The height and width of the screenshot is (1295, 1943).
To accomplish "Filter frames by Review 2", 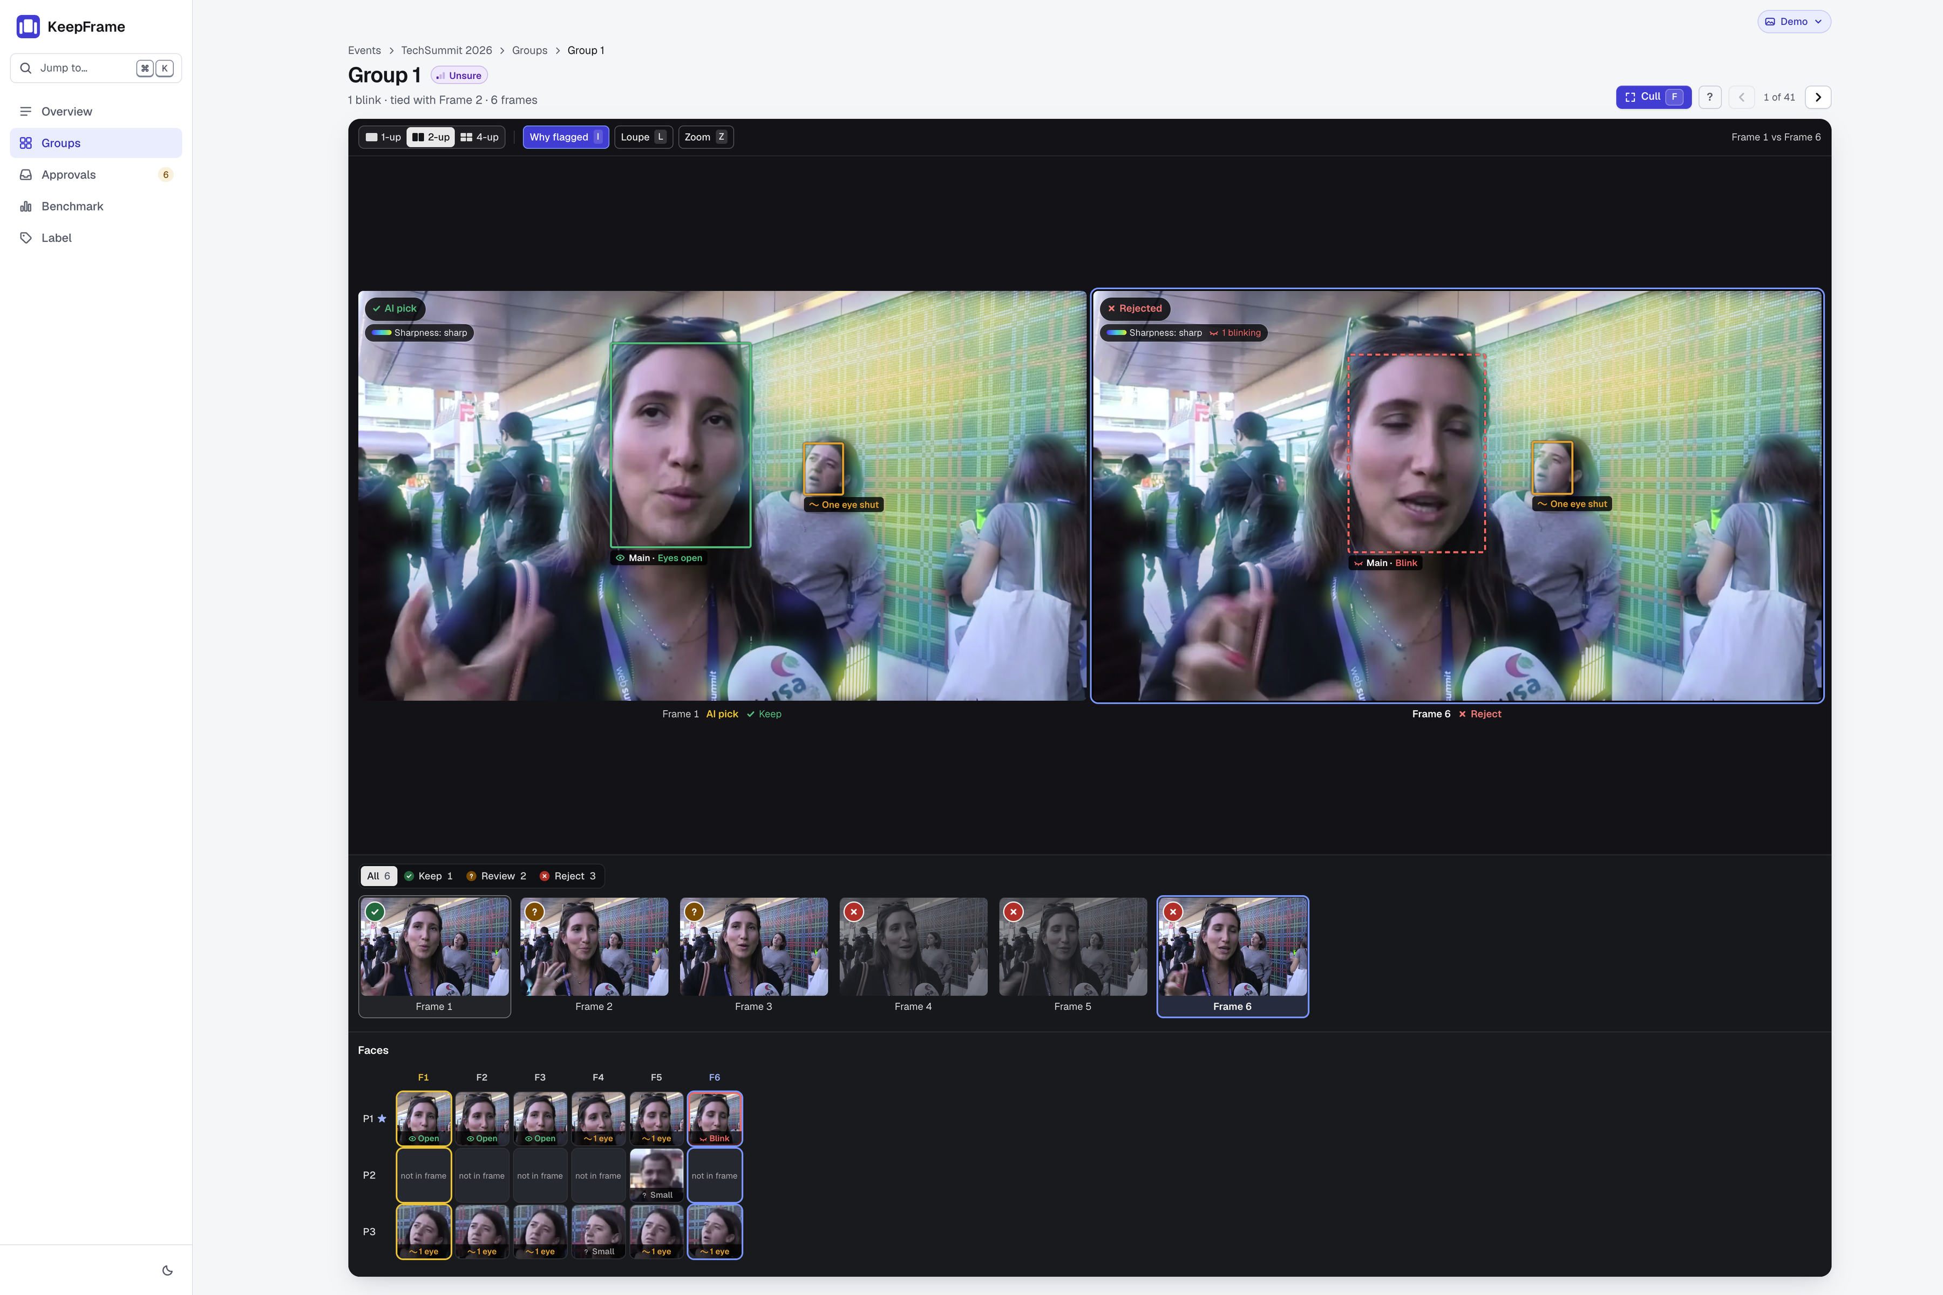I will click(497, 876).
